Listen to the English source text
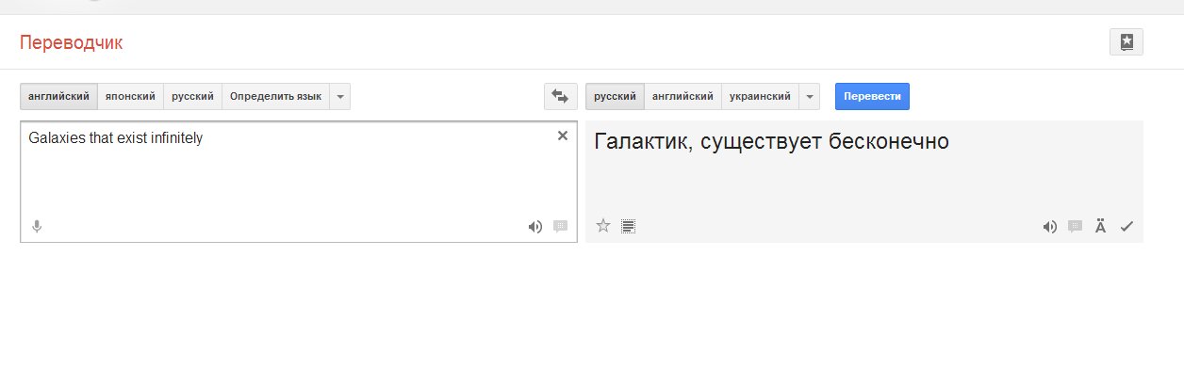The width and height of the screenshot is (1184, 384). pyautogui.click(x=535, y=226)
